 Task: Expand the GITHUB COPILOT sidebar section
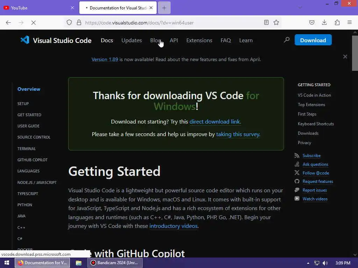coord(33,160)
